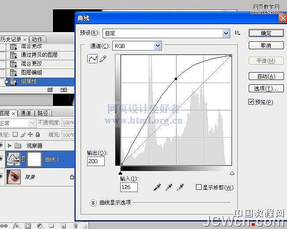Switch to the 通道 channels tab
The width and height of the screenshot is (287, 229).
coord(26,113)
